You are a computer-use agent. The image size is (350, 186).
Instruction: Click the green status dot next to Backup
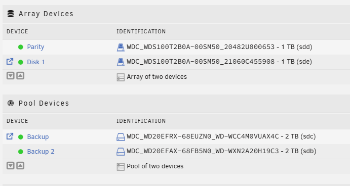point(21,137)
